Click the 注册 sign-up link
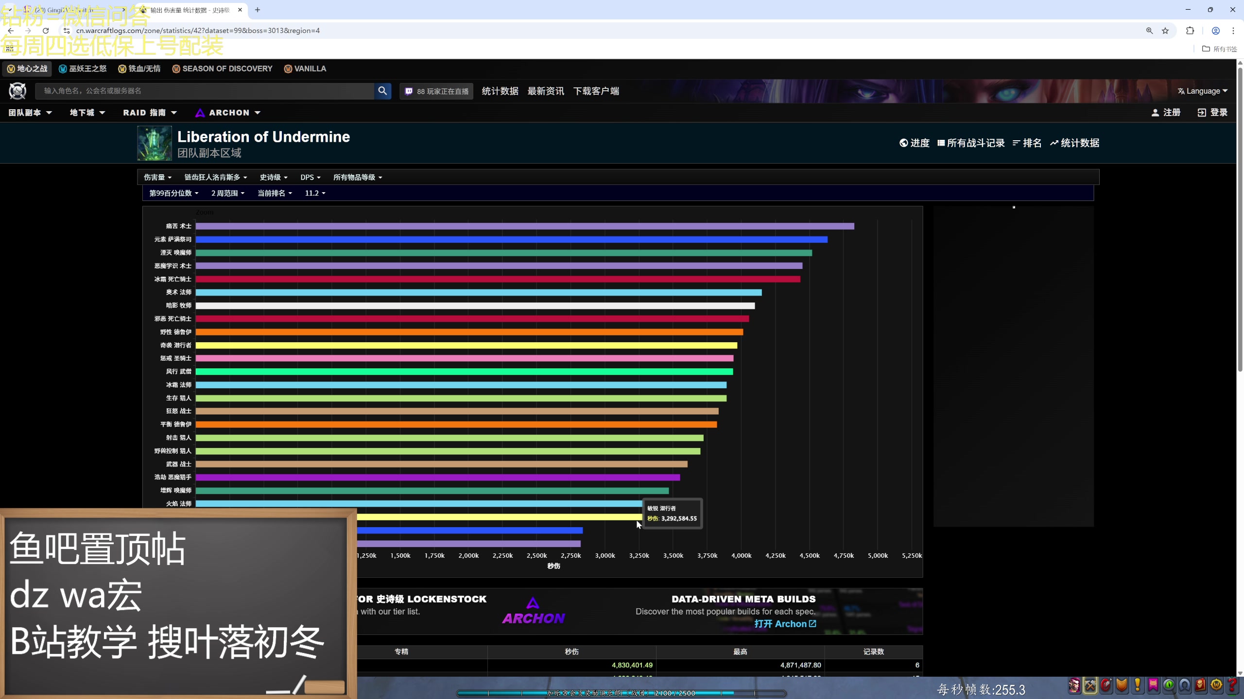1244x699 pixels. click(x=1166, y=113)
